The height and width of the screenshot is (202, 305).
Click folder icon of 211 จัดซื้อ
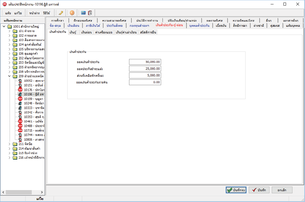click(x=15, y=144)
